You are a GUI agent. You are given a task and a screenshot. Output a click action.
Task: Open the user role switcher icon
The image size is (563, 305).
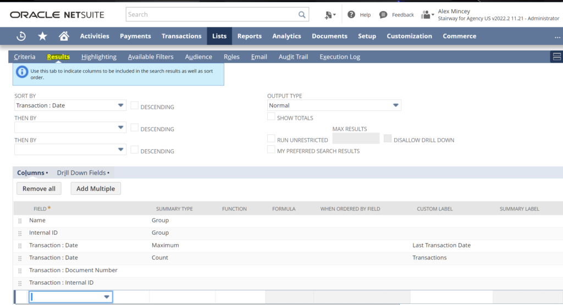427,15
